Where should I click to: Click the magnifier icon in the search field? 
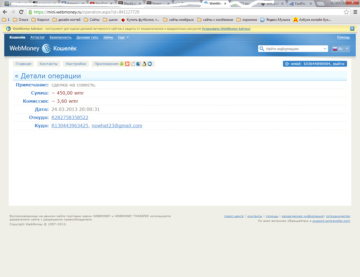pos(262,49)
